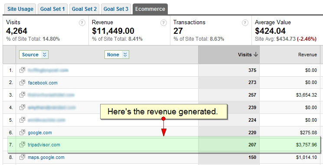Open maps.google.com external link icon
The height and width of the screenshot is (165, 323).
point(22,157)
